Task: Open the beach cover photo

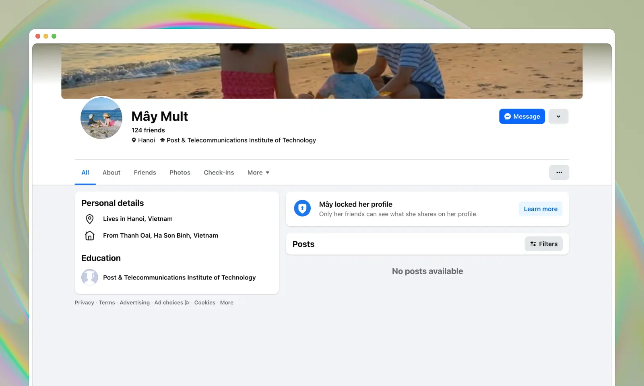Action: coord(322,71)
